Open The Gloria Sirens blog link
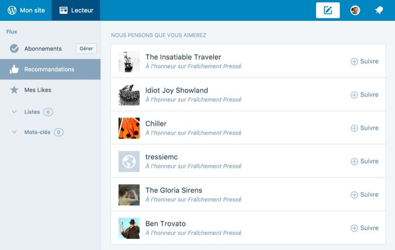 [174, 190]
